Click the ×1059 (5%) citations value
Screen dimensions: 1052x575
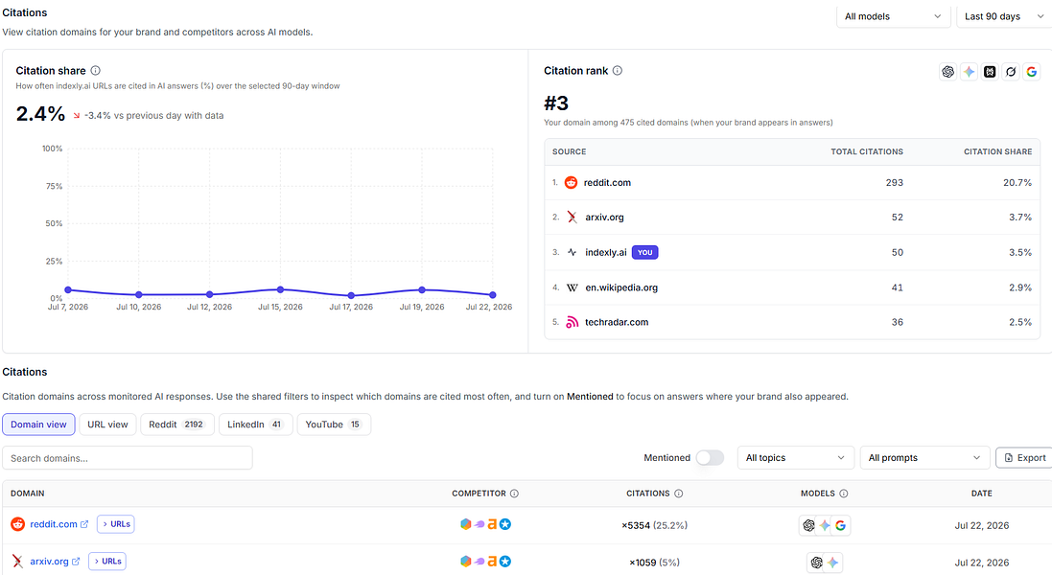click(x=654, y=563)
